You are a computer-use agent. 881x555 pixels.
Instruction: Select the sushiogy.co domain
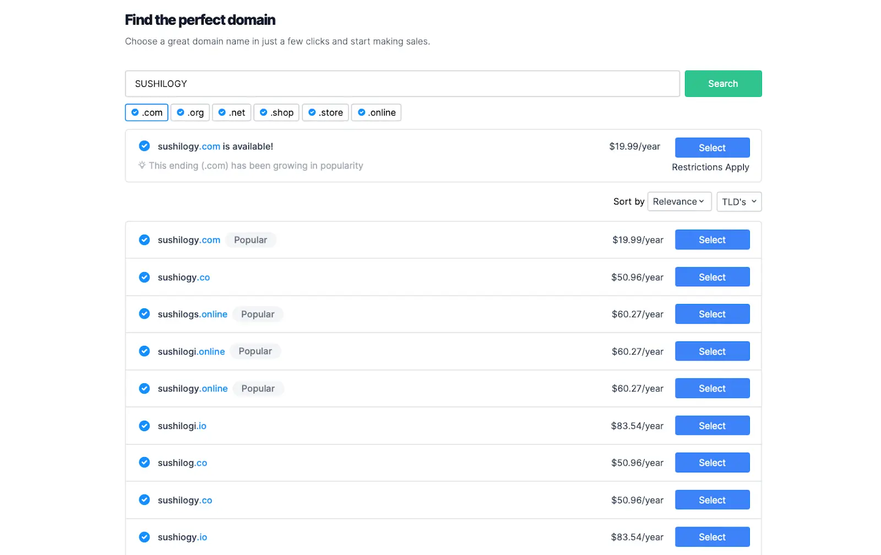[712, 277]
